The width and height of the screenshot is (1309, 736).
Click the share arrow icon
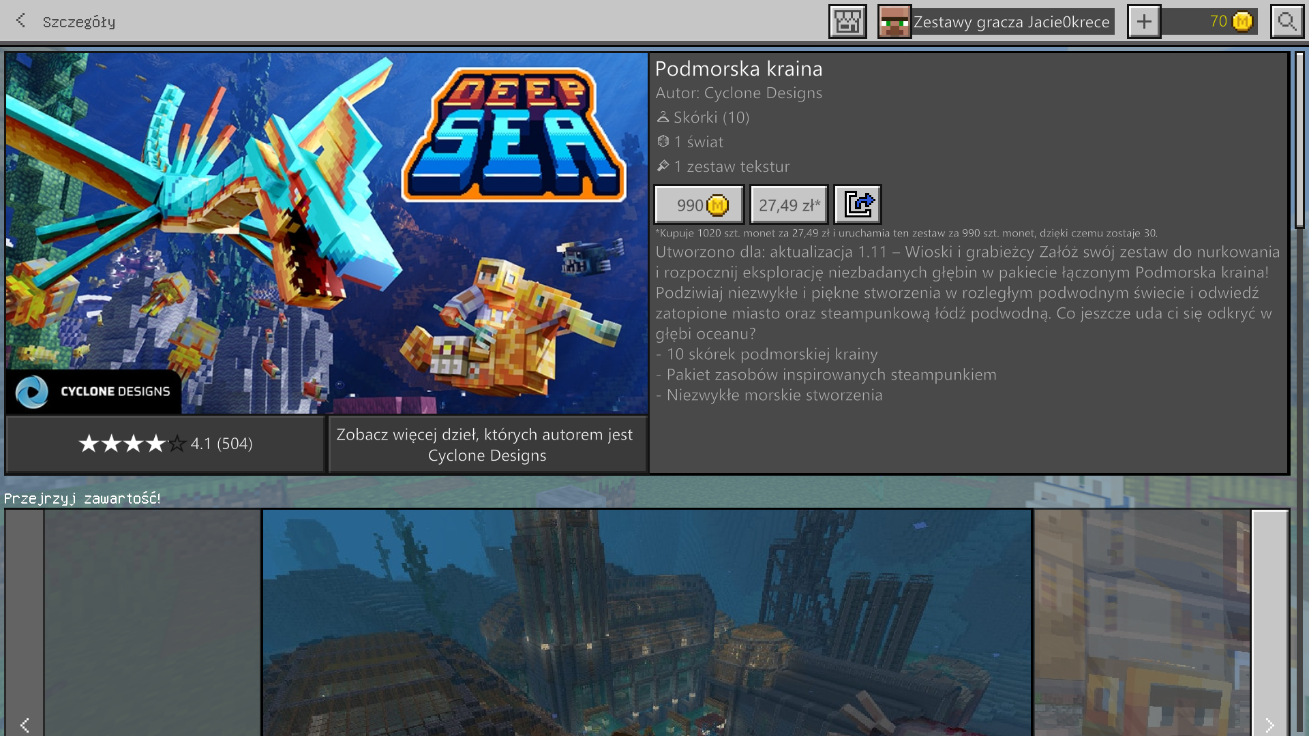point(858,204)
